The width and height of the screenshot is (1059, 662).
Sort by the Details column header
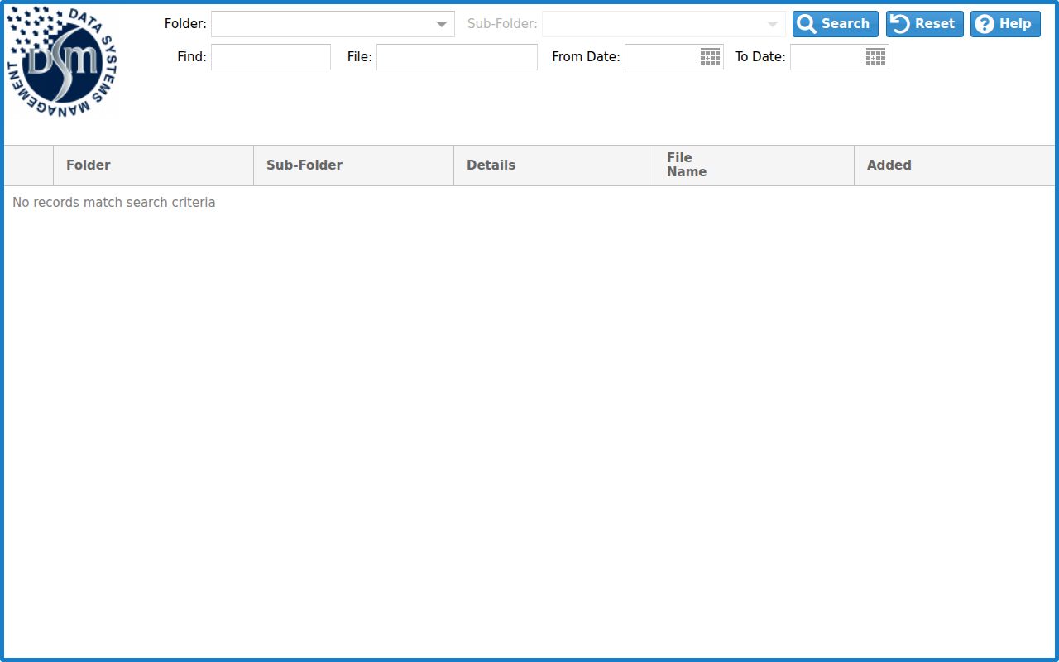[553, 165]
